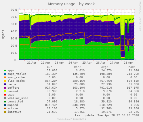Click the "10 G" axis label
The width and height of the screenshot is (143, 122).
(x=14, y=53)
